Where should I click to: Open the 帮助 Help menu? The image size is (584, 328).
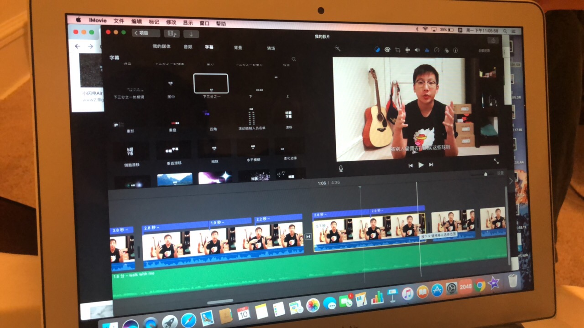(x=221, y=24)
